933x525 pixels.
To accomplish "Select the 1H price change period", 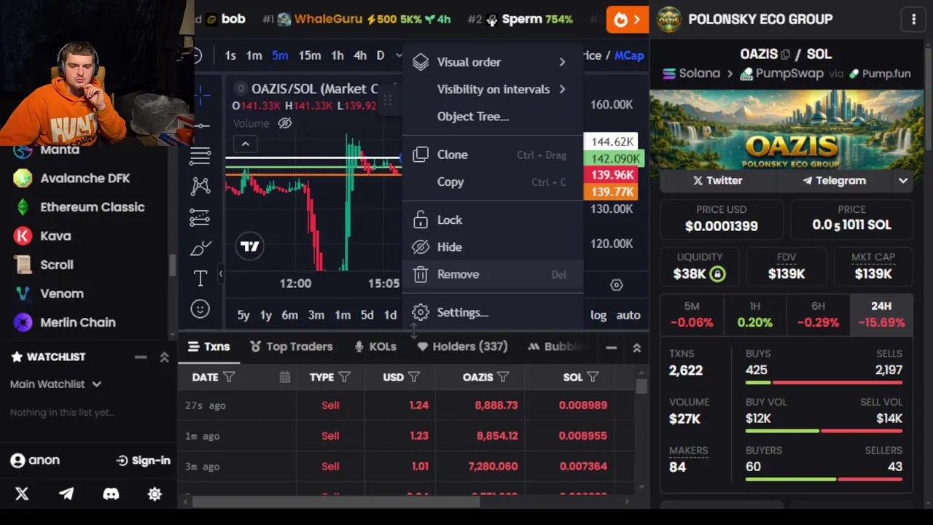I will pyautogui.click(x=755, y=314).
